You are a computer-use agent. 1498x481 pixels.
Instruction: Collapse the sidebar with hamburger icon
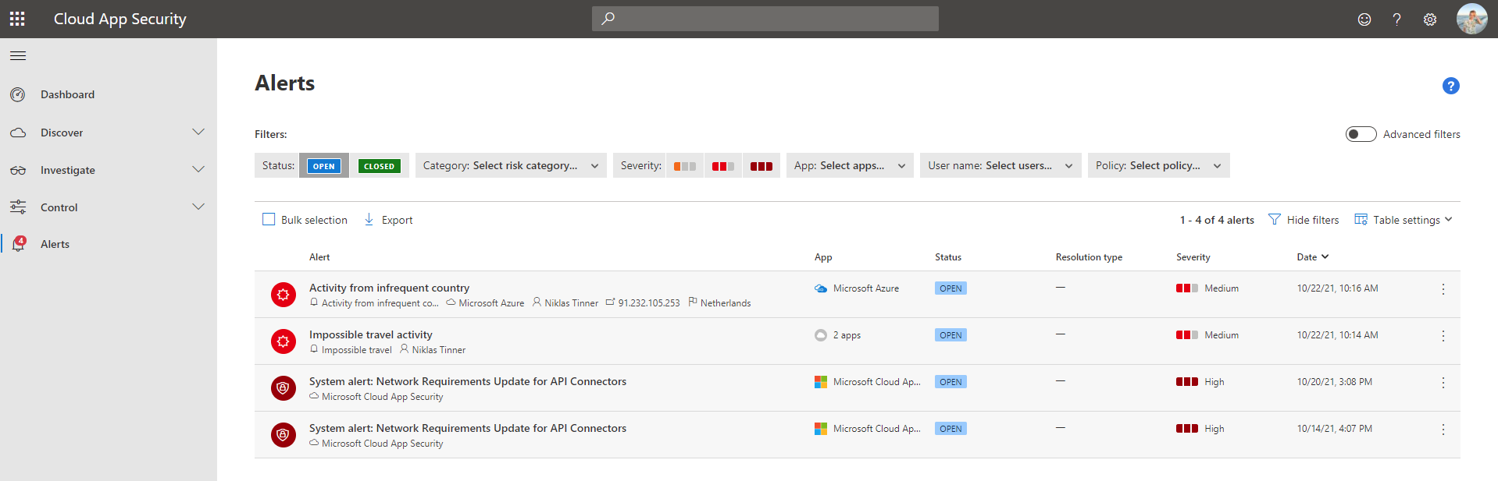pos(18,56)
